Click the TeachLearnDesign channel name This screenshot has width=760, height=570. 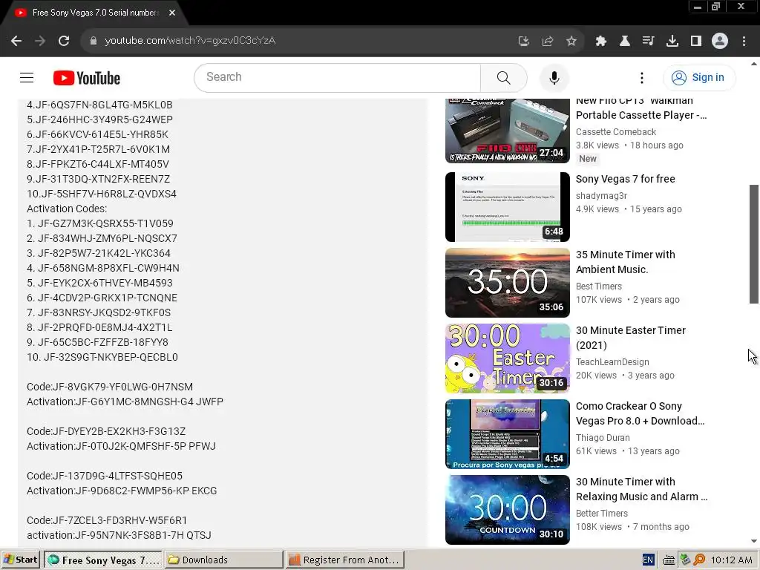click(x=612, y=362)
